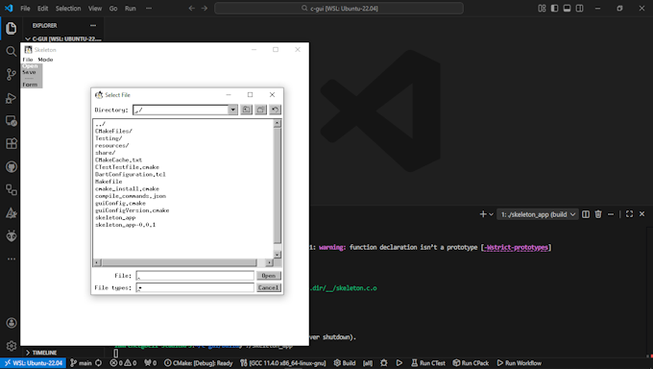Viewport: 653px width, 369px height.
Task: Open the Go menu
Action: (x=113, y=9)
